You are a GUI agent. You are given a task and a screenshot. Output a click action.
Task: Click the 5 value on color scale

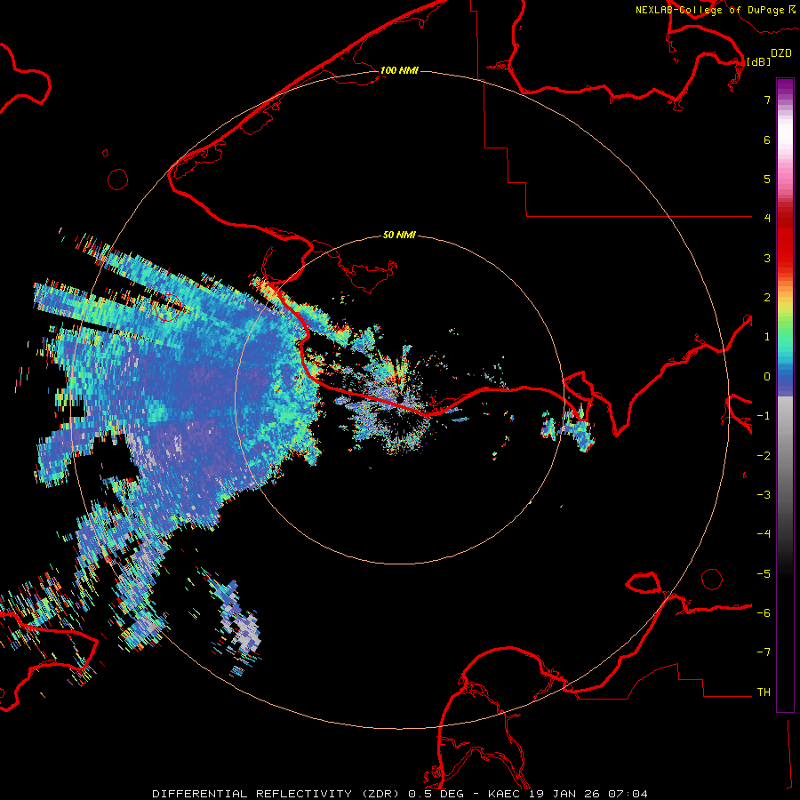tap(767, 179)
